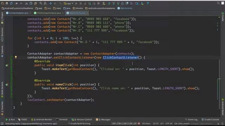The height and width of the screenshot is (126, 225).
Task: Open the 4: Run tool window
Action: 10,120
